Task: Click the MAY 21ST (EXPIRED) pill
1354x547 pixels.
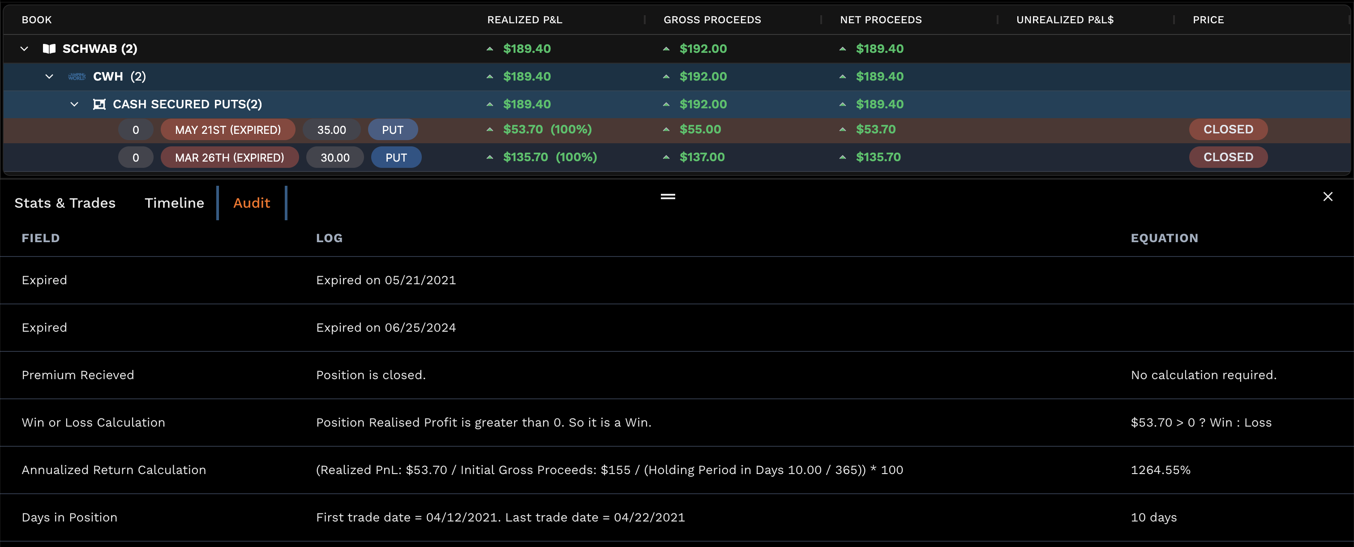Action: tap(227, 130)
